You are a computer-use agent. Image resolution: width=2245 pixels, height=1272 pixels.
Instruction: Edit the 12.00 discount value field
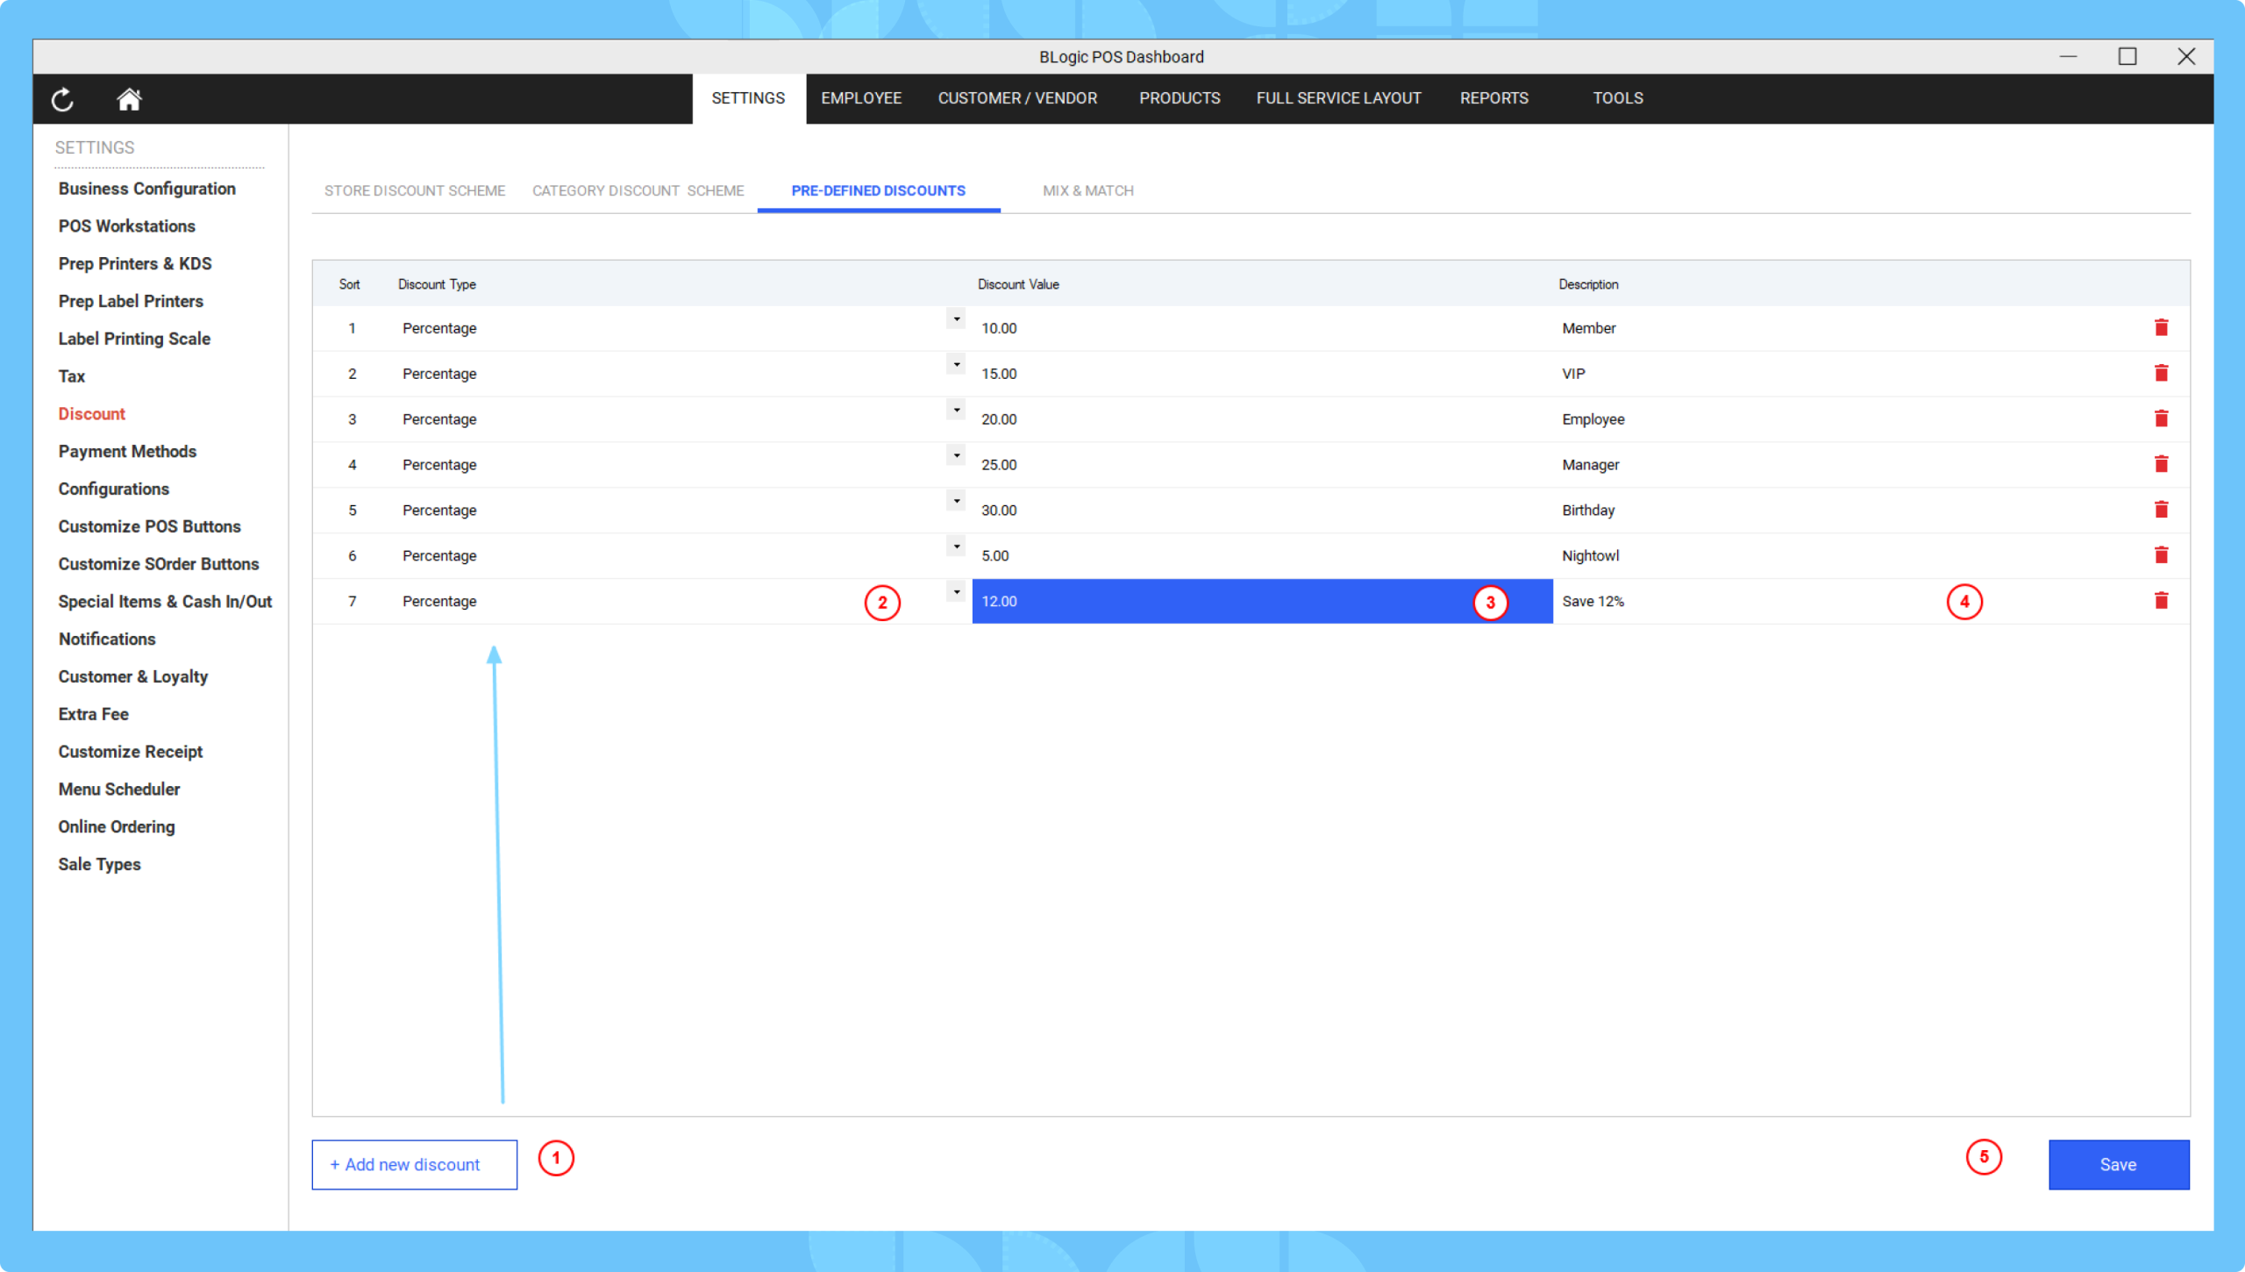pos(1262,601)
